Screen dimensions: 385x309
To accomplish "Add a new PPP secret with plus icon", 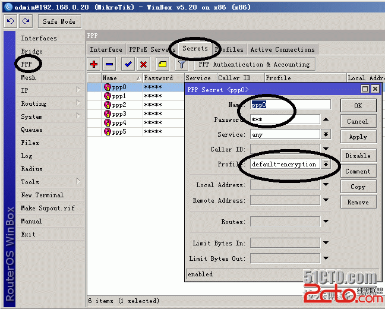I will 94,64.
